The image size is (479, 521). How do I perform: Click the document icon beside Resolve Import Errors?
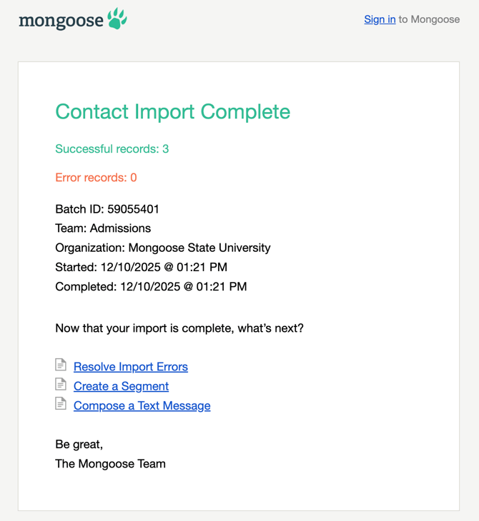point(61,365)
